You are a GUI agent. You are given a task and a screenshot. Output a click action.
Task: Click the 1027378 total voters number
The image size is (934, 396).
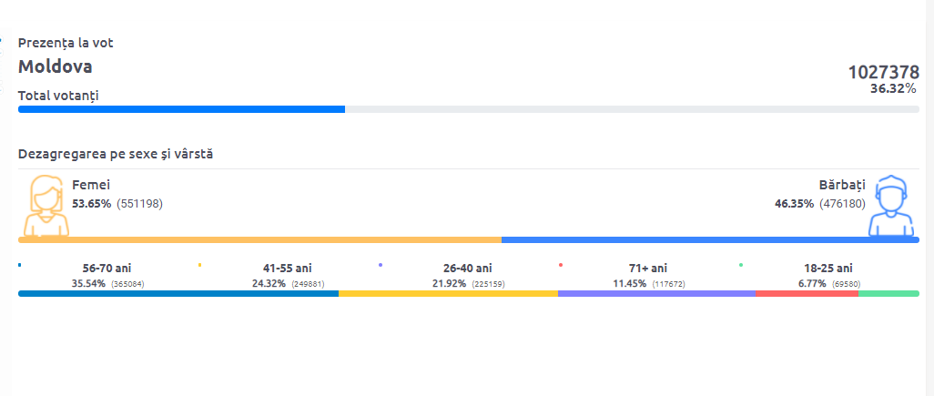(x=884, y=73)
